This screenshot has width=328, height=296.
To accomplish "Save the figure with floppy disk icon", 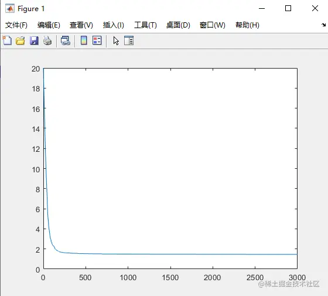I will 34,40.
